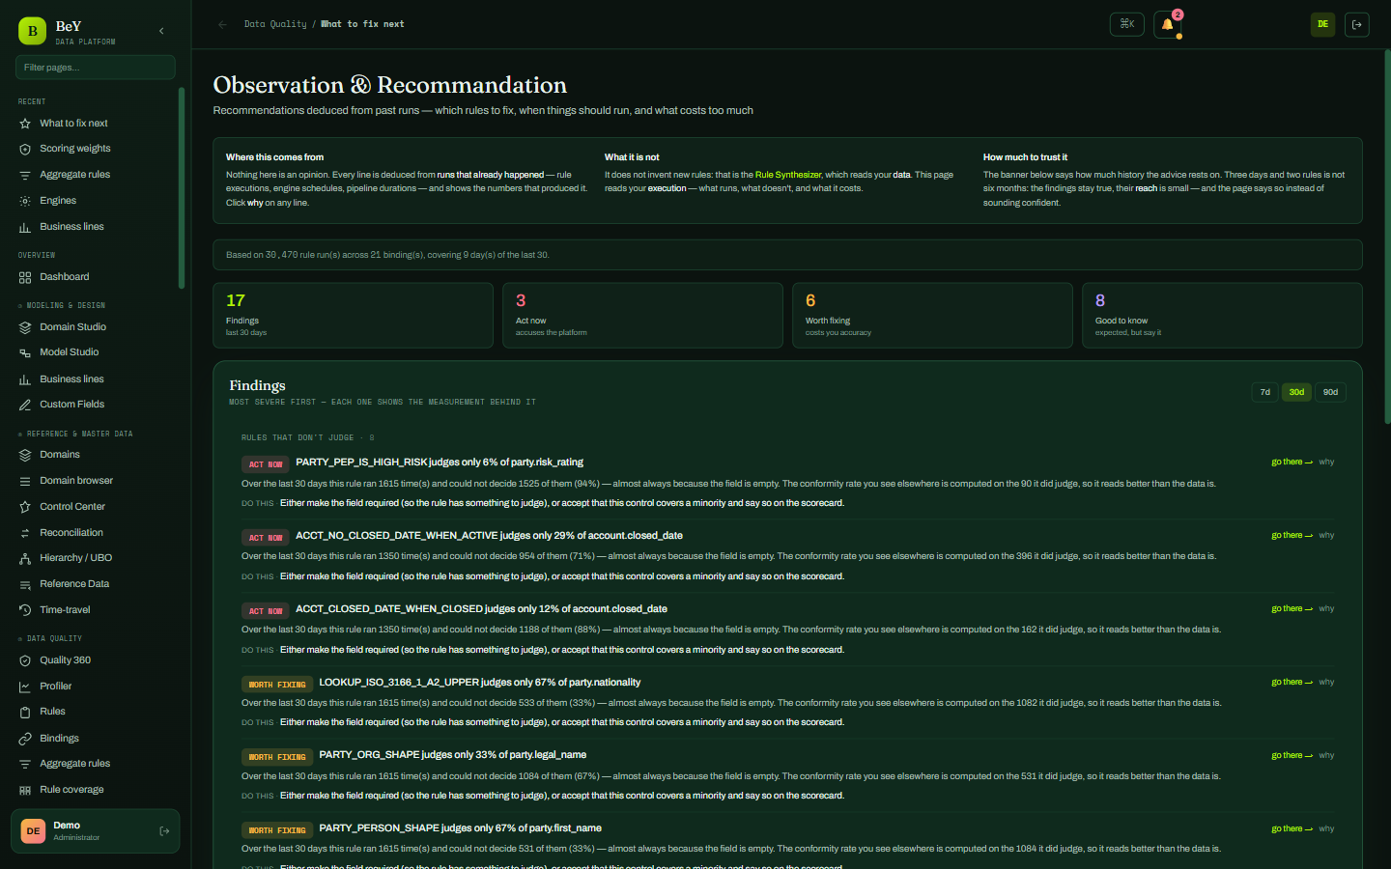Collapse the sidebar with the chevron
Image resolution: width=1391 pixels, height=869 pixels.
pos(161,31)
